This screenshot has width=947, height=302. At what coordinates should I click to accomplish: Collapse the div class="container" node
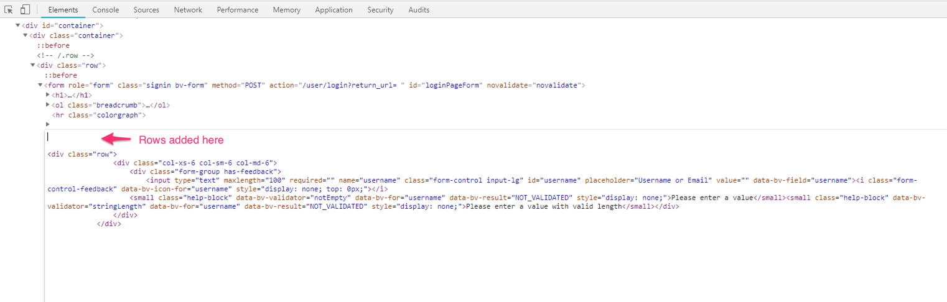26,35
